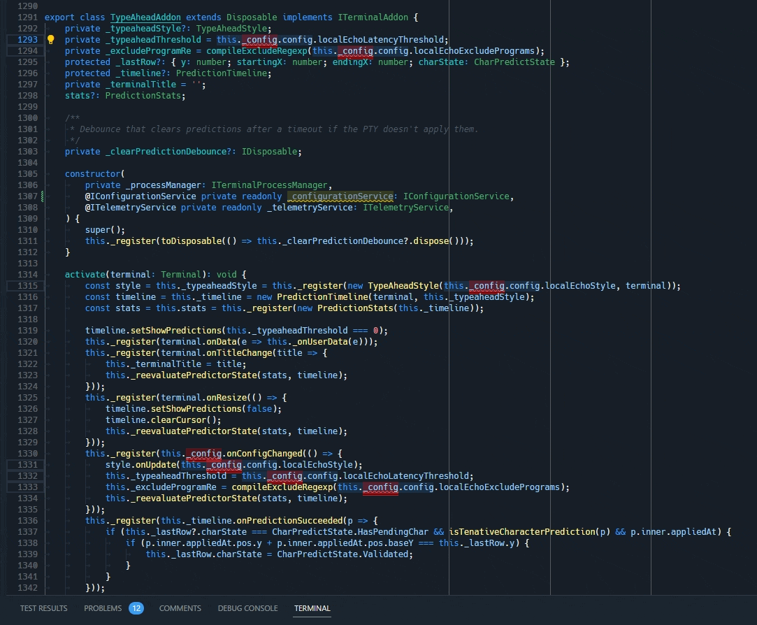Viewport: 757px width, 625px height.
Task: Click PredictionStats type on line 1298
Action: pos(143,96)
